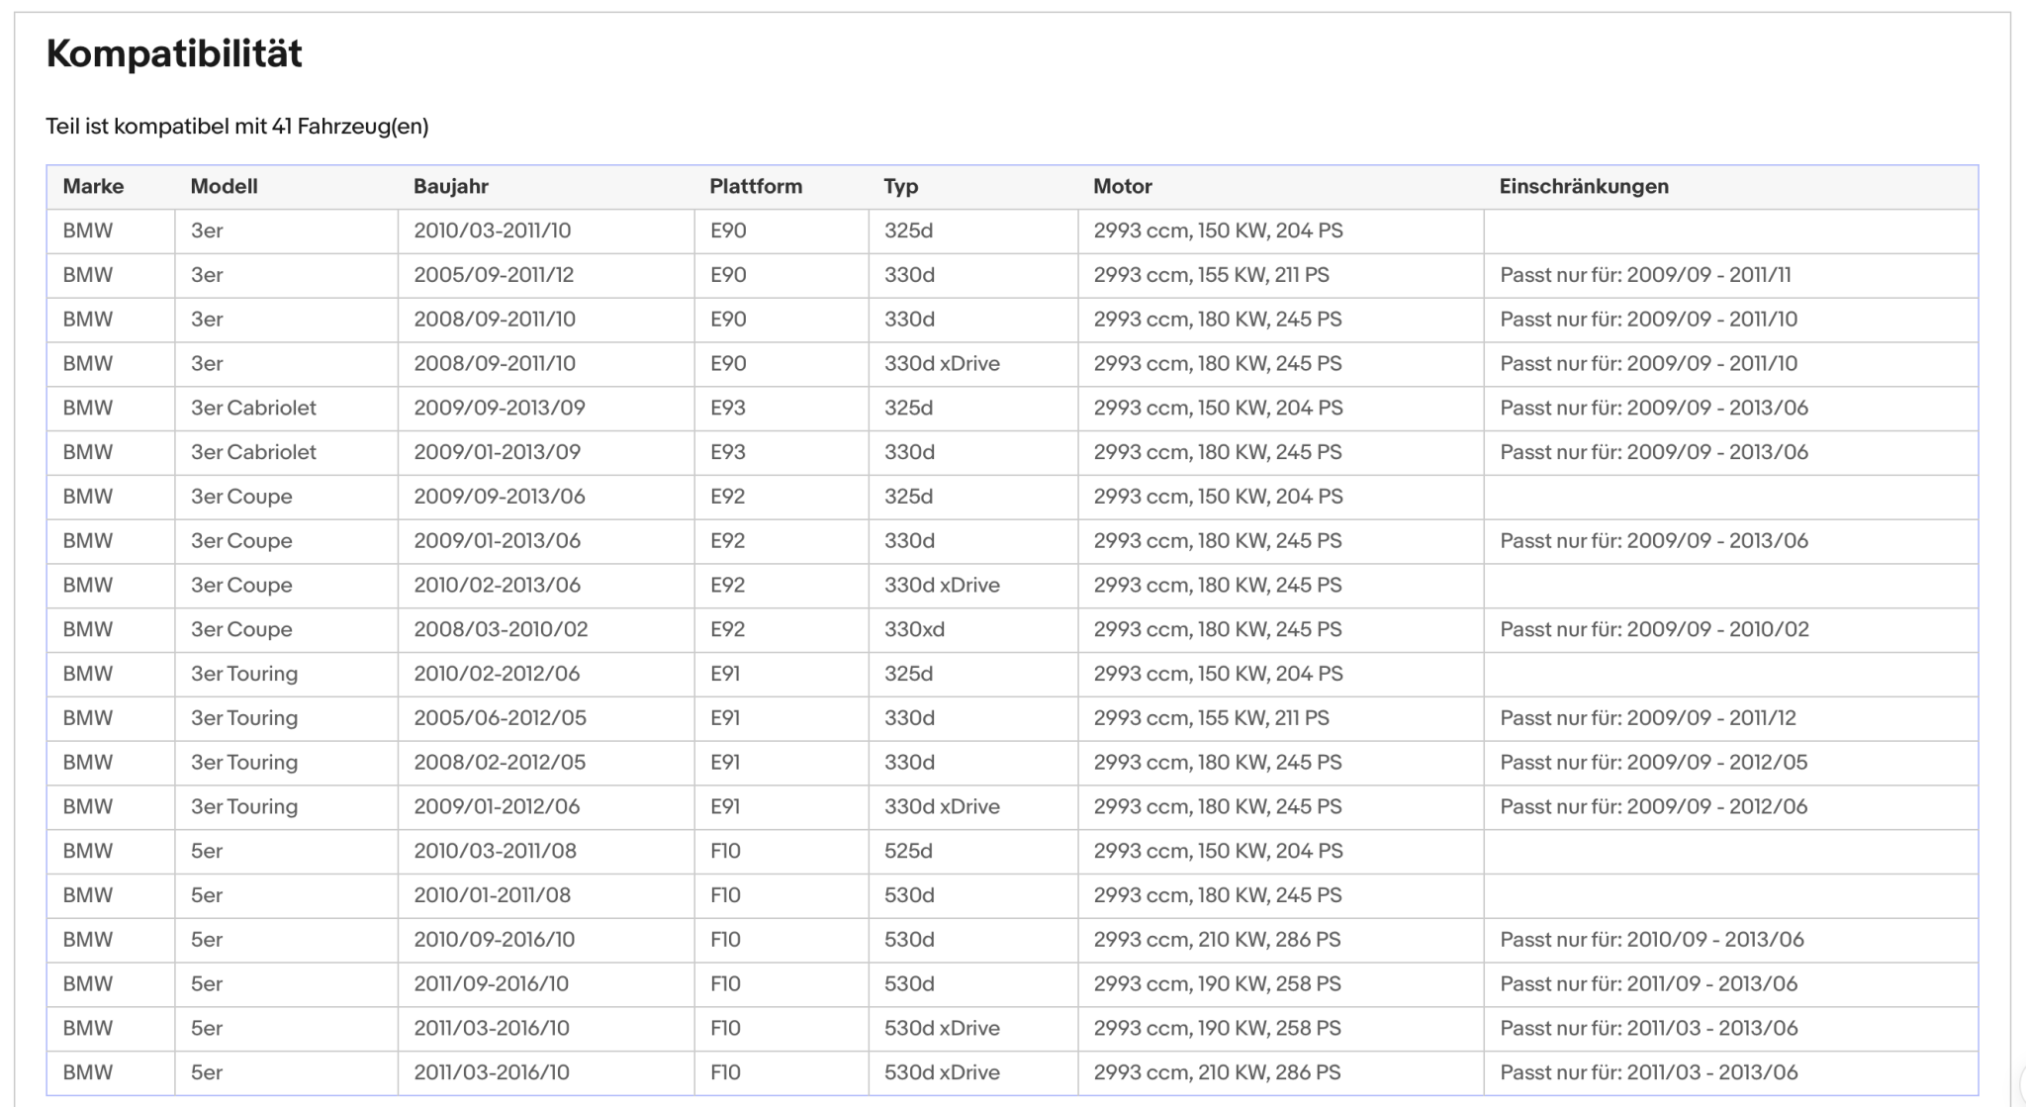Select the Typ column header
The width and height of the screenshot is (2026, 1107).
[x=901, y=186]
